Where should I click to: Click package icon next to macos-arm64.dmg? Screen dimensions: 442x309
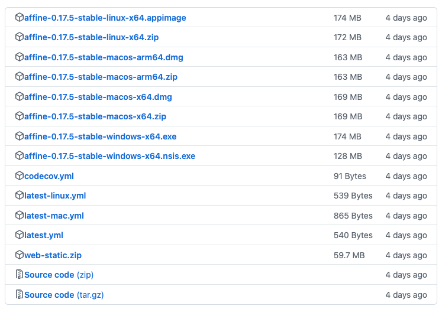click(19, 57)
